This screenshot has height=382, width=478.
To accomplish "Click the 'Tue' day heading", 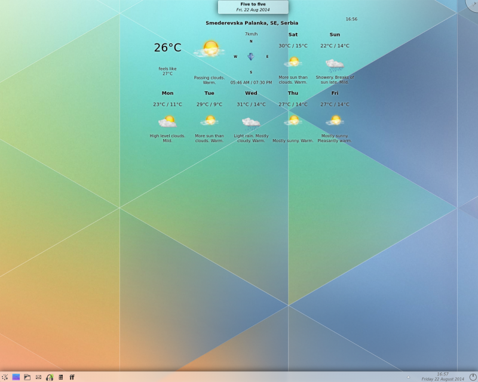I will [x=210, y=93].
